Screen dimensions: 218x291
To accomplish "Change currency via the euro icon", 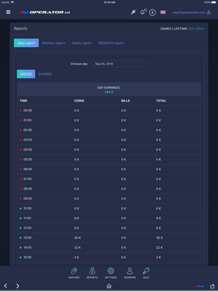I will click(x=153, y=13).
